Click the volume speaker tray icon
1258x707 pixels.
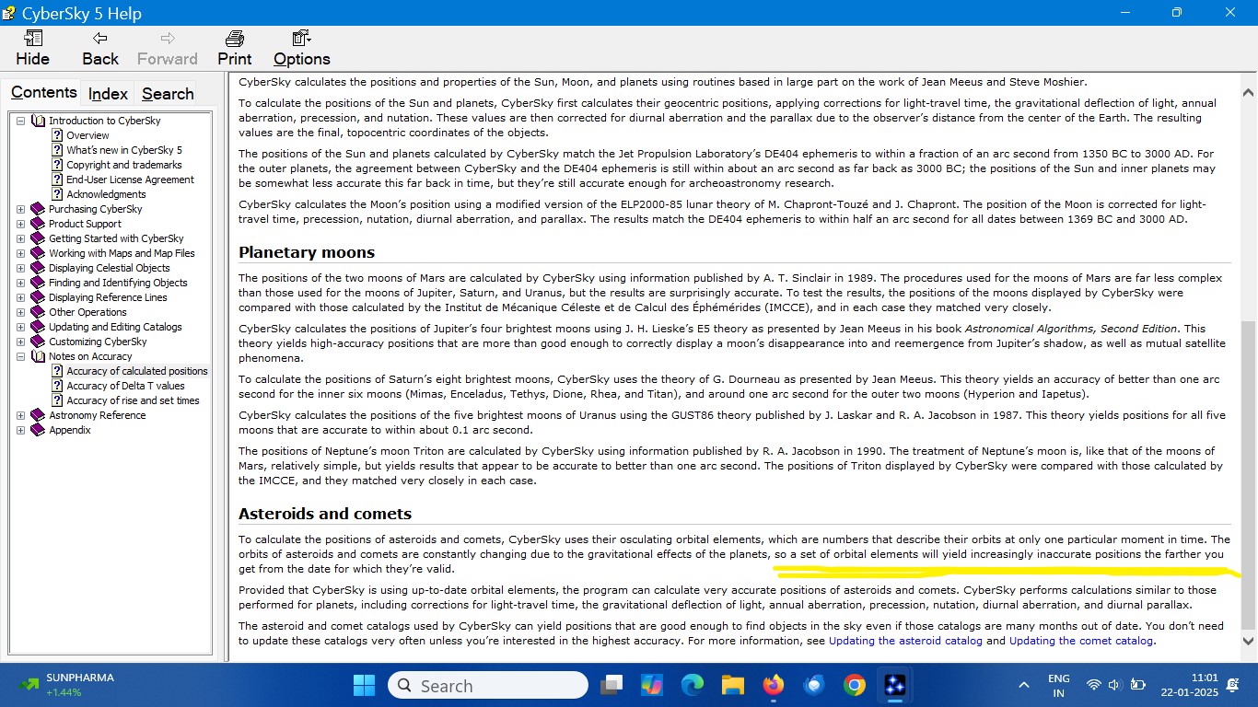click(1114, 685)
